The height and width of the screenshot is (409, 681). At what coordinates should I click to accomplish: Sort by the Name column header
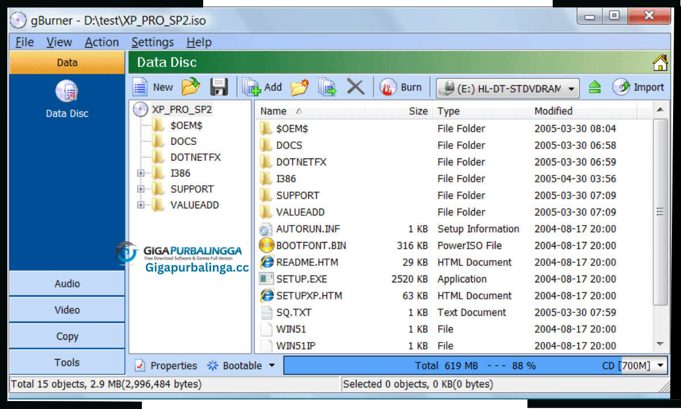[310, 111]
